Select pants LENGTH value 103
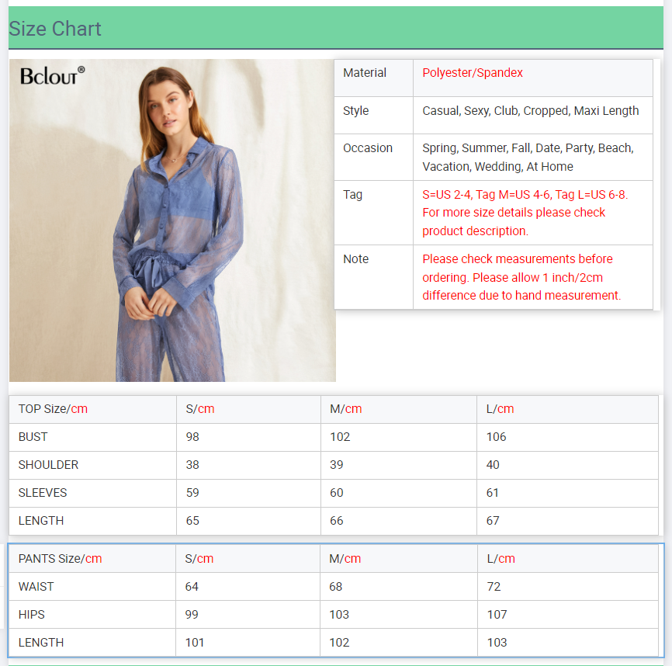 pyautogui.click(x=497, y=643)
